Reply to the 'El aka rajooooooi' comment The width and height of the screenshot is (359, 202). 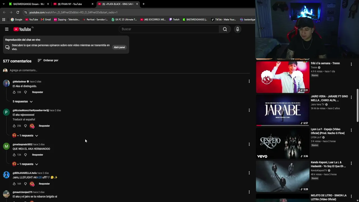point(44,126)
